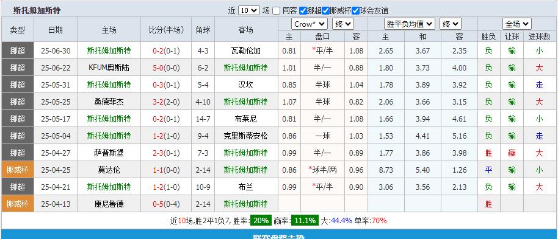Click 挪超 label in 25-06-30 row
Screen dimensions: 558x239
tap(18, 50)
